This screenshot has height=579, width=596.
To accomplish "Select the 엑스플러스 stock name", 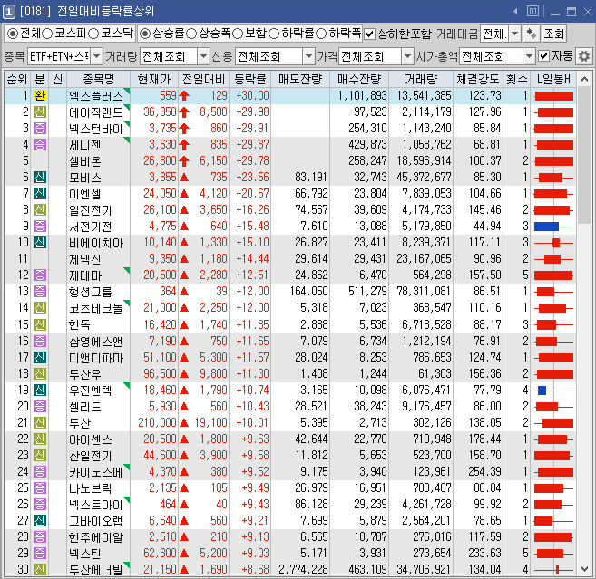I will pos(96,96).
